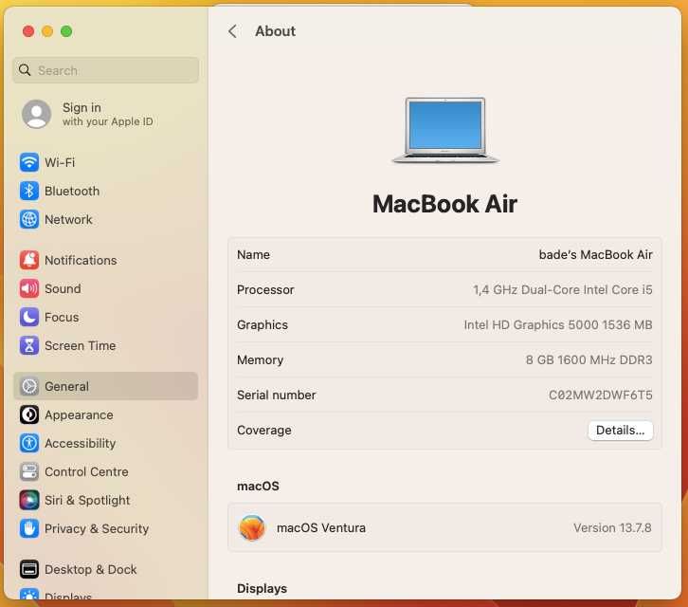Select Desktop & Dock label
The image size is (688, 607).
coord(90,570)
